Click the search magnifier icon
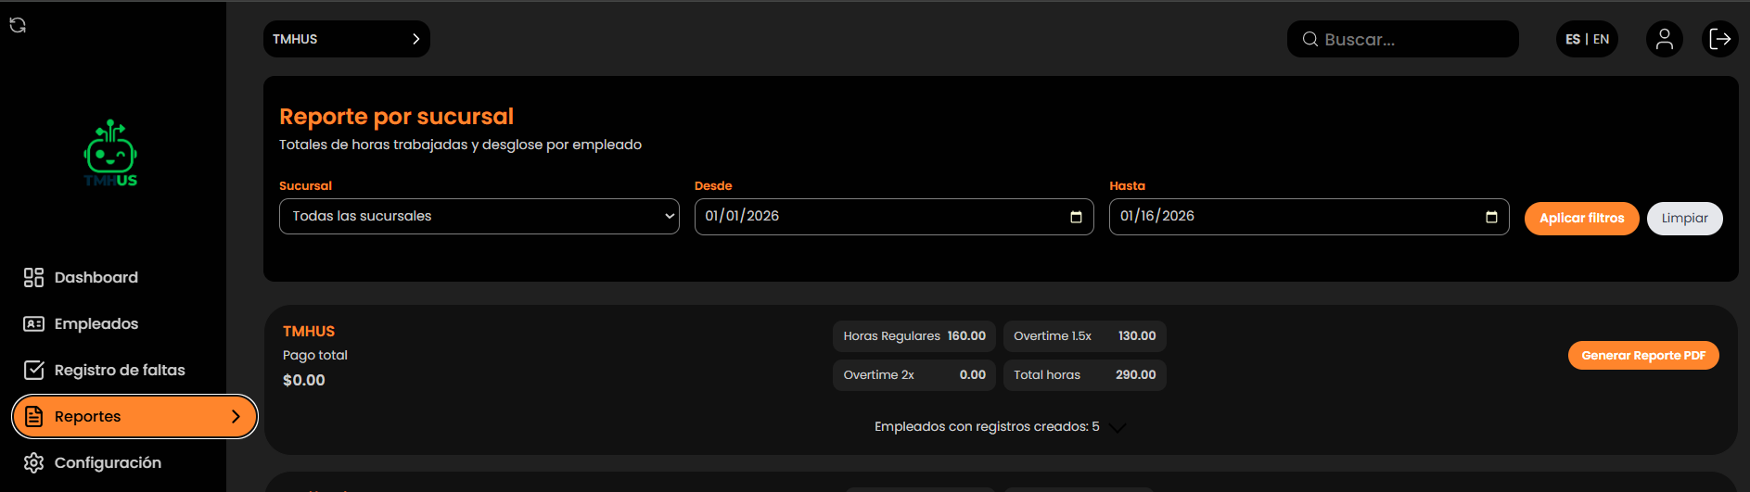 (x=1309, y=39)
